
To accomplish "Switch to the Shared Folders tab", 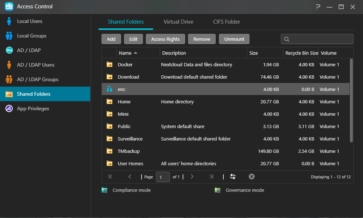I will [126, 22].
